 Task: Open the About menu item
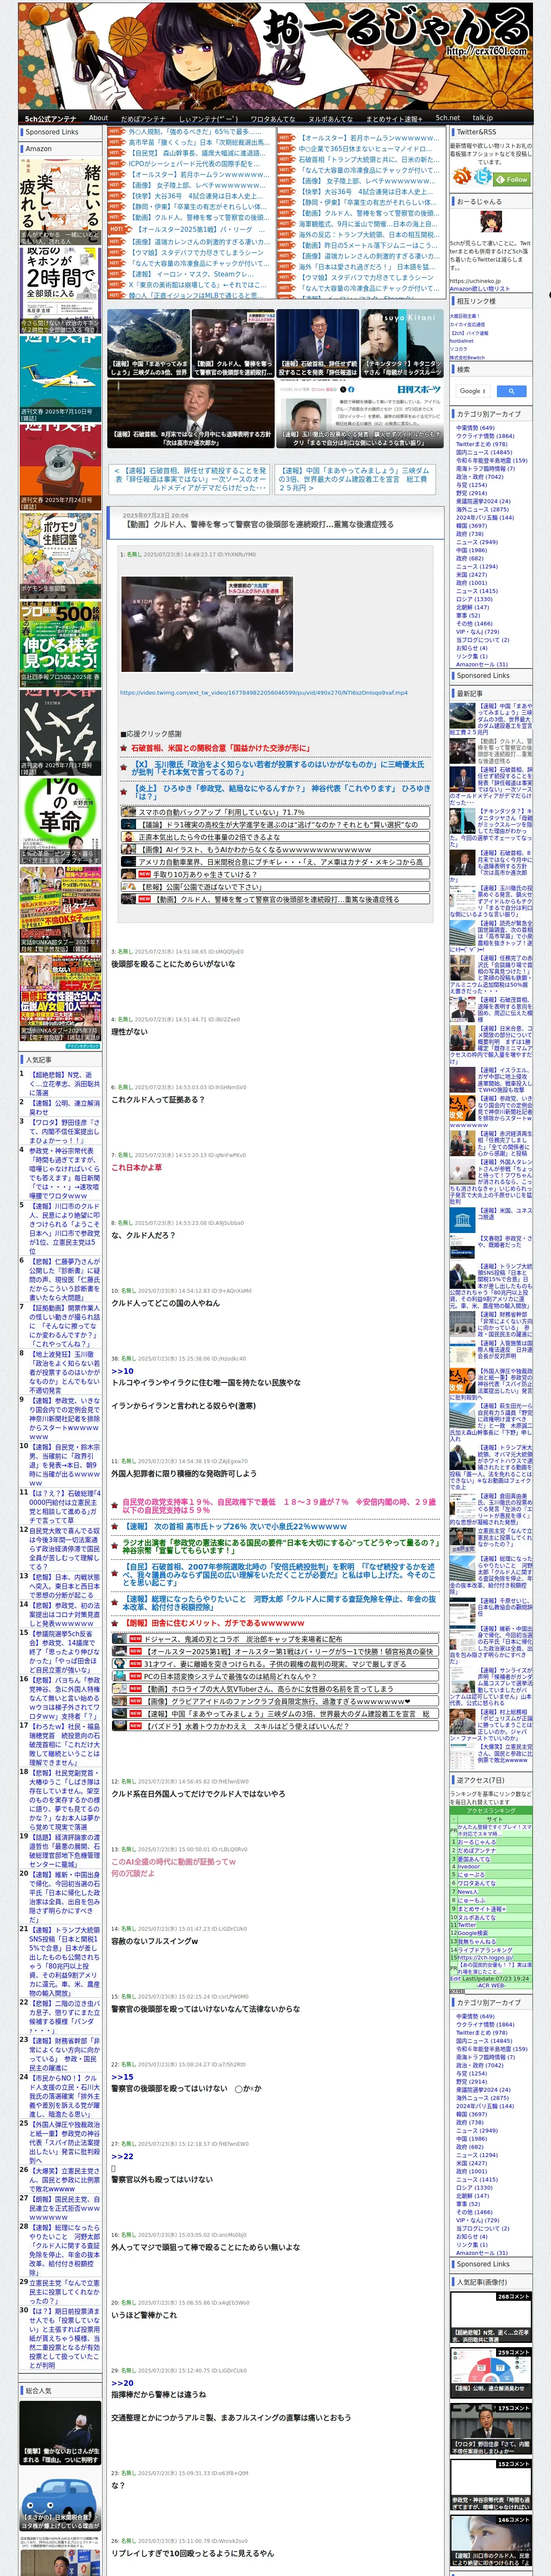pyautogui.click(x=98, y=118)
